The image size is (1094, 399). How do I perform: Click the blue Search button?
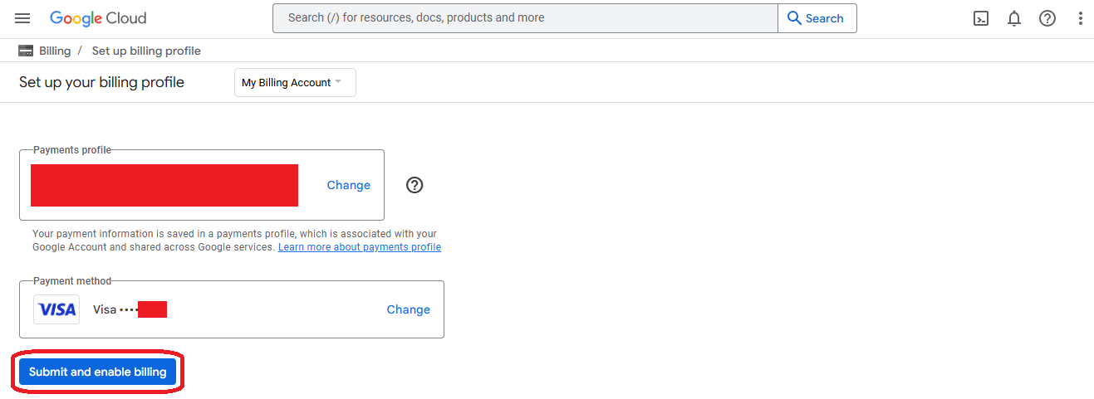[816, 18]
